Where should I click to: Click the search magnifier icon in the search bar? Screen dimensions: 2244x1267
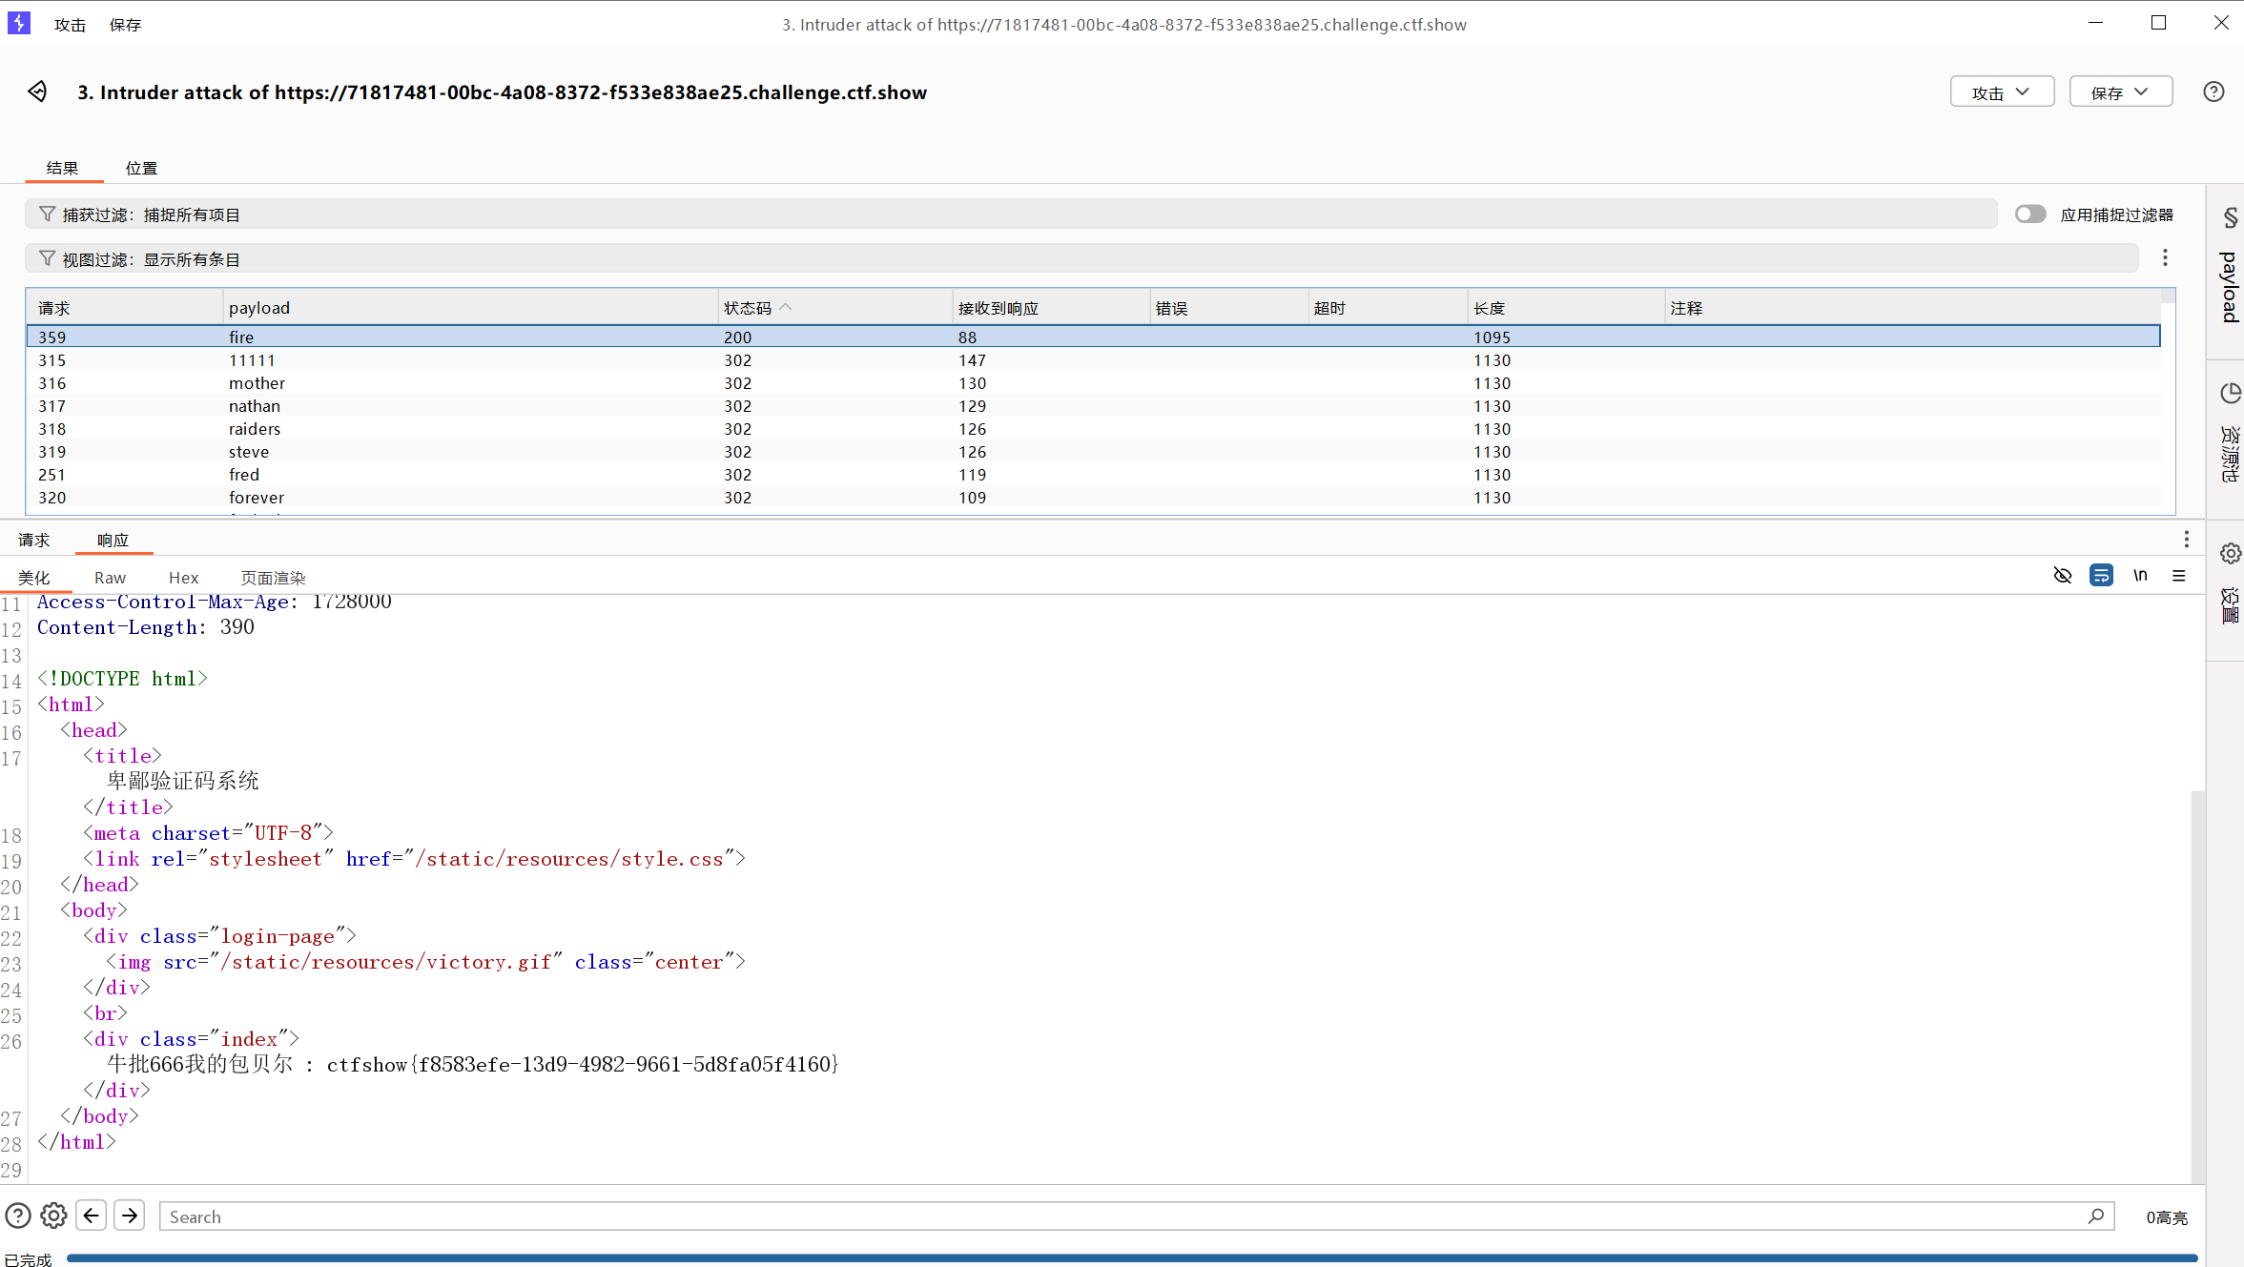tap(2095, 1216)
